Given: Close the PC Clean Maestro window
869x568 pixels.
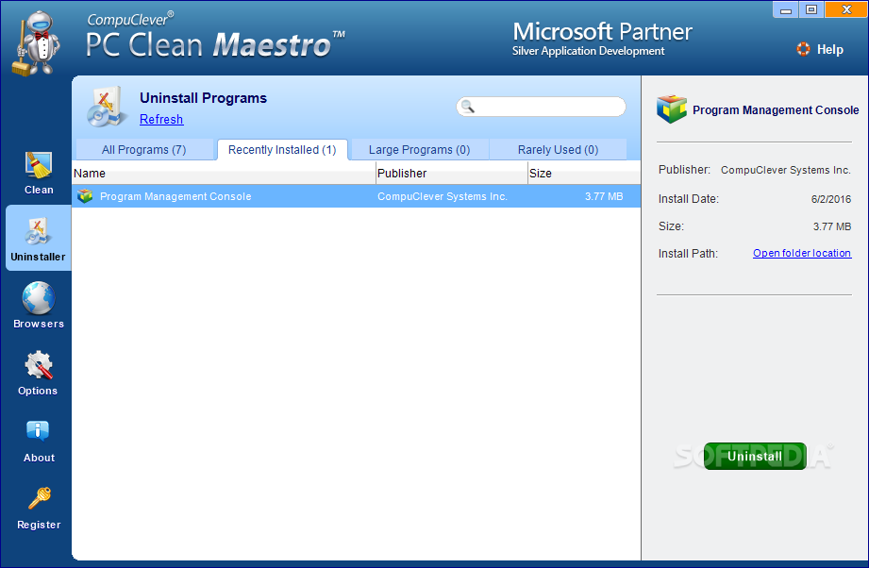Looking at the screenshot, I should pyautogui.click(x=846, y=9).
